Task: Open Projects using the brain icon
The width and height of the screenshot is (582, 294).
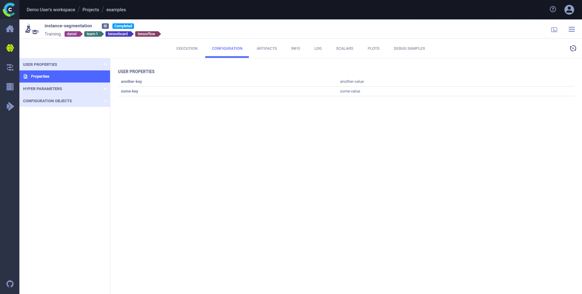Action: (10, 48)
